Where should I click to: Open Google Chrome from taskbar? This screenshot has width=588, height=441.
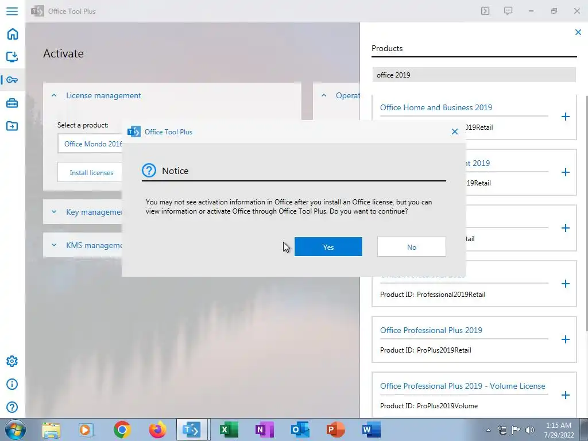[122, 430]
